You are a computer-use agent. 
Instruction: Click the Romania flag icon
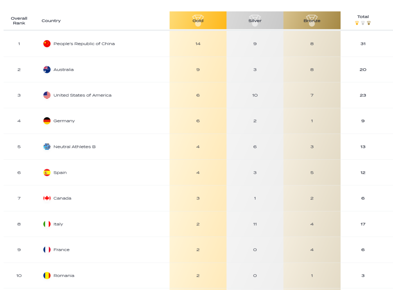click(47, 275)
